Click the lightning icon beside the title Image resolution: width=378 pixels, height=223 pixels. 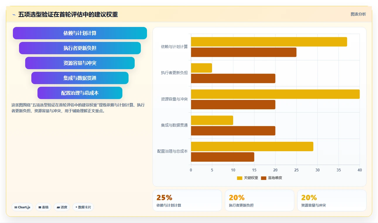(14, 15)
